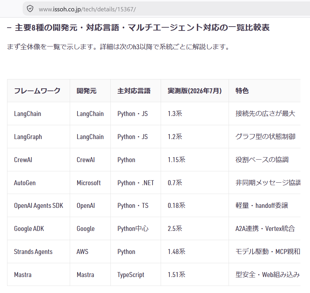Click the shield icon in the address bar
310x293 pixels.
[30, 9]
